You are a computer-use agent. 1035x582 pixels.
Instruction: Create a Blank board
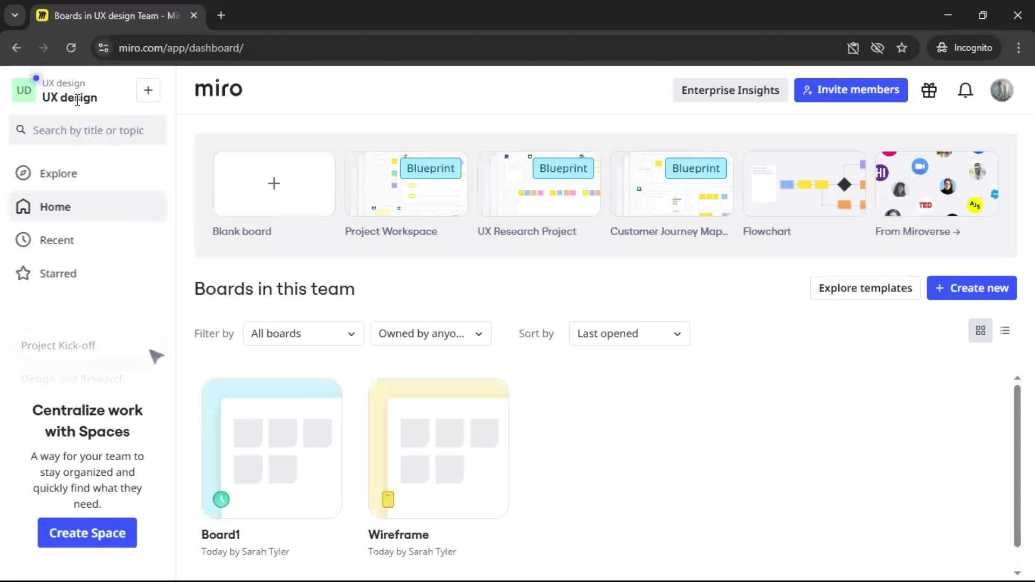[274, 184]
